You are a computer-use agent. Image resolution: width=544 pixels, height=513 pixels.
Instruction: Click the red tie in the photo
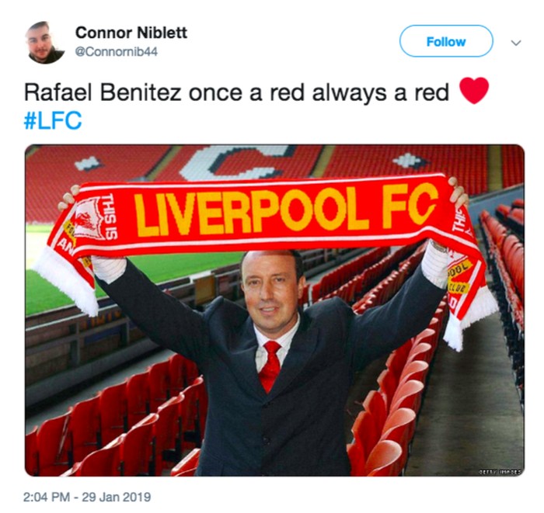pos(270,366)
